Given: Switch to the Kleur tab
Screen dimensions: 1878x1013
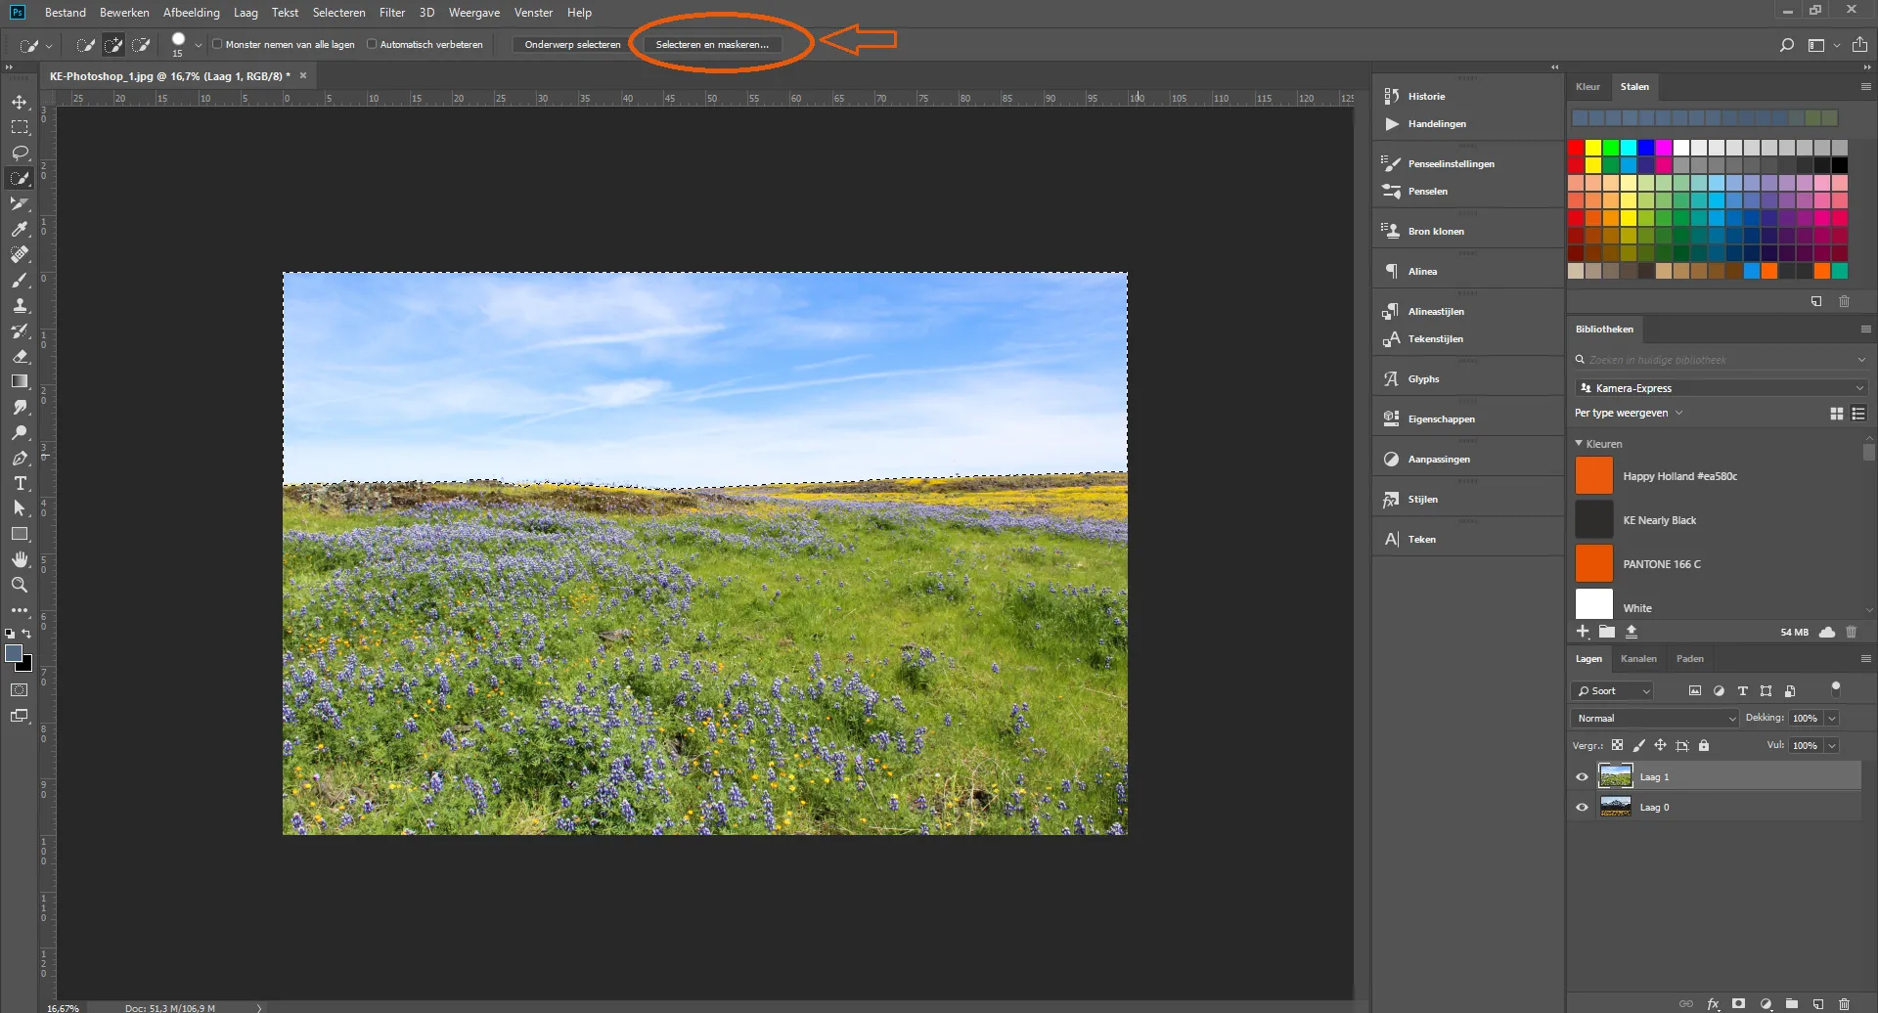Looking at the screenshot, I should pos(1587,87).
